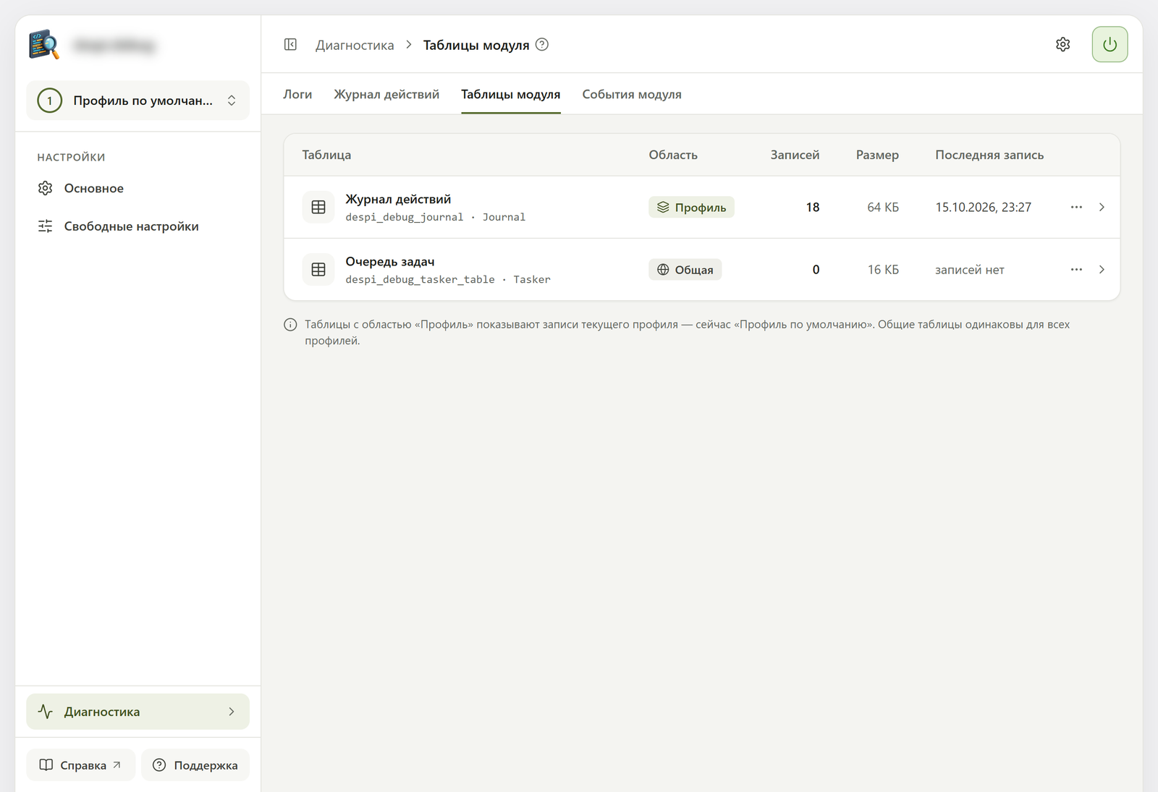Click despi_debug_journal table identifier

404,217
